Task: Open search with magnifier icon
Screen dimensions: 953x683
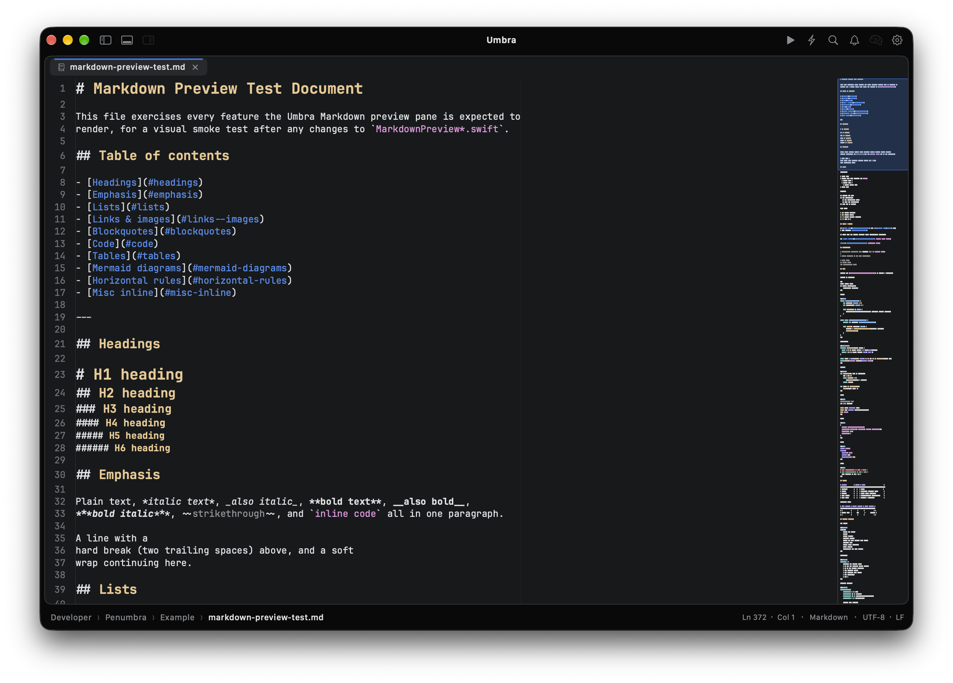Action: pos(833,40)
